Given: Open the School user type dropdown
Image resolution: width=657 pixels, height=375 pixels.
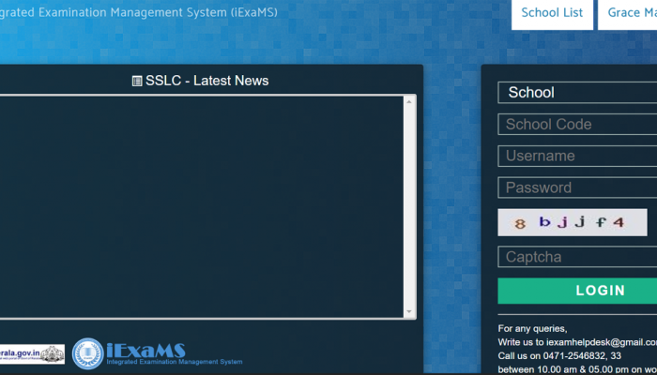Looking at the screenshot, I should click(577, 93).
